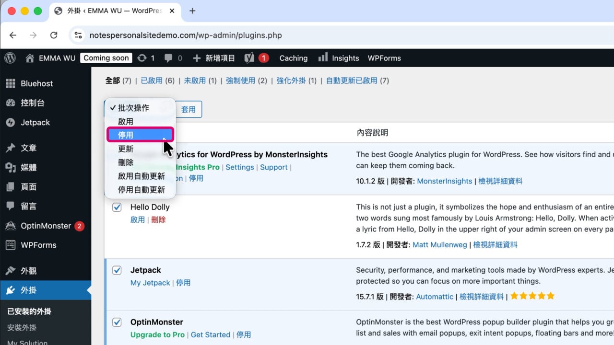Click 停用 link under OptinMonster
The height and width of the screenshot is (345, 614).
[x=244, y=334]
